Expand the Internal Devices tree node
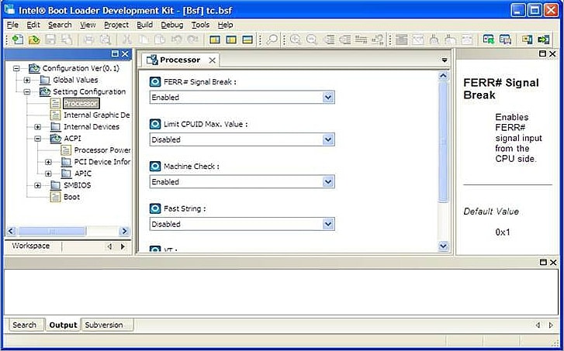The image size is (564, 351). [37, 127]
